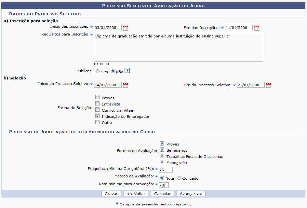Image resolution: width=307 pixels, height=208 pixels.
Task: Click the Requisitos para Inscrição text area
Action: click(x=178, y=47)
